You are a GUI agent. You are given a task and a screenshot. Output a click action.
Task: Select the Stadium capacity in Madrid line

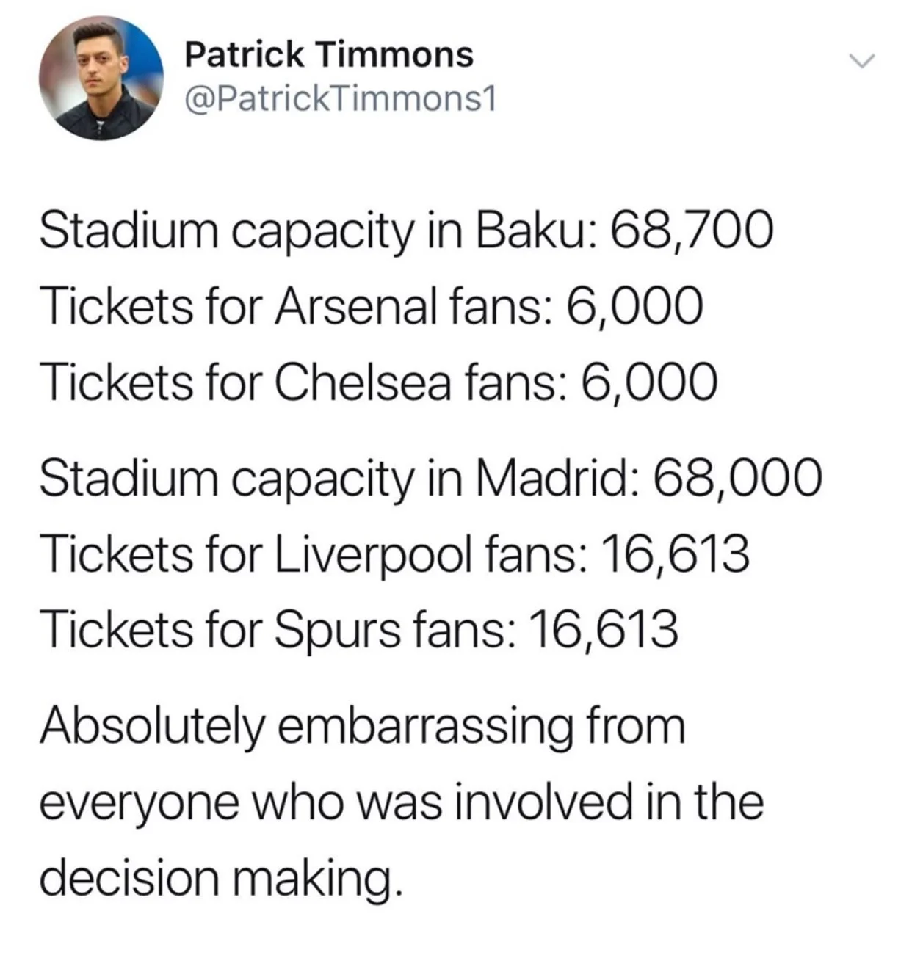(x=430, y=478)
